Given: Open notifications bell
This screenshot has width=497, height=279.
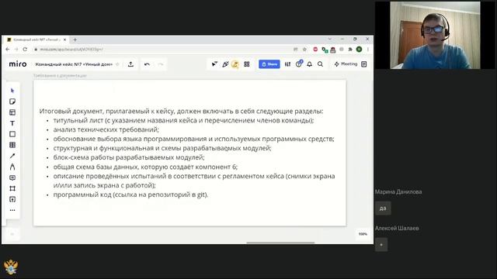Looking at the screenshot, I should point(309,64).
